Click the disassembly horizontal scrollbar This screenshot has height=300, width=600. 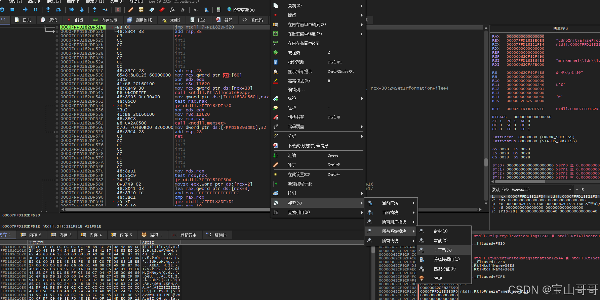coord(272,209)
